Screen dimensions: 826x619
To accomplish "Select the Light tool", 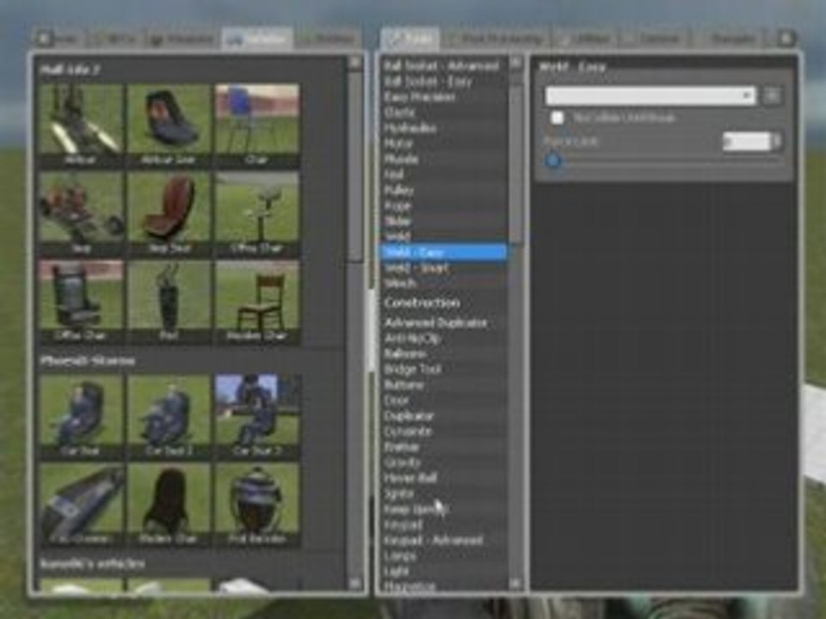I will pos(444,571).
